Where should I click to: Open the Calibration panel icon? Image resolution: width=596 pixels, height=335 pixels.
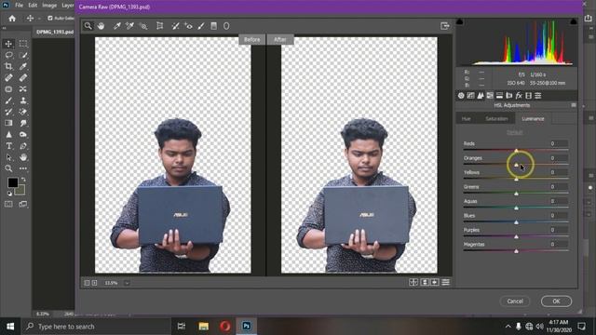click(x=528, y=95)
